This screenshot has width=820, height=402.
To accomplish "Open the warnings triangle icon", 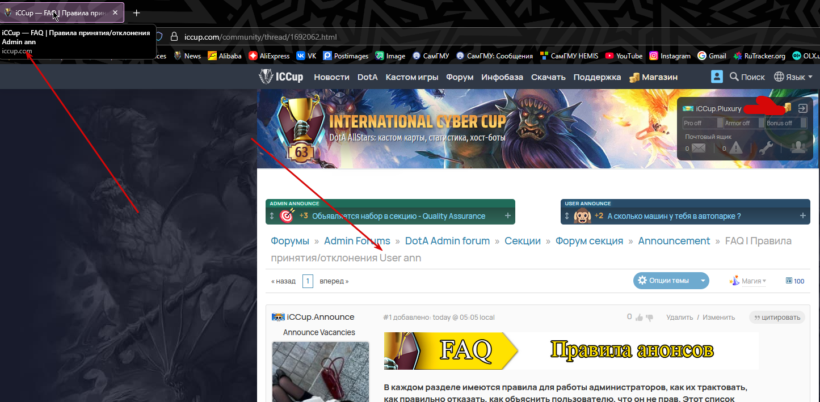I will click(736, 148).
